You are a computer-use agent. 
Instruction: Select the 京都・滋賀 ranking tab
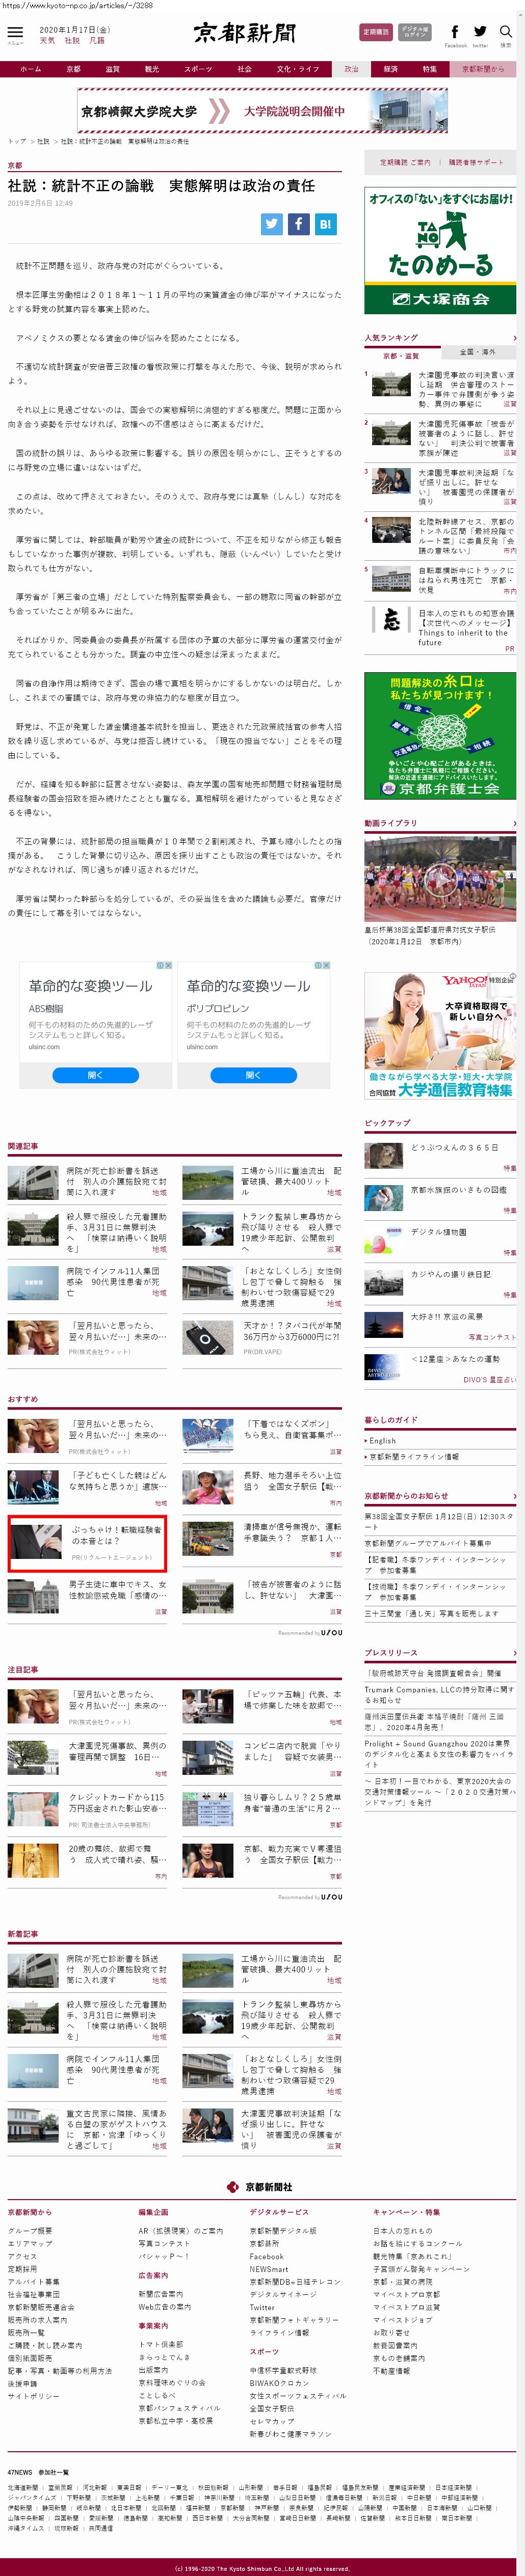pos(402,355)
